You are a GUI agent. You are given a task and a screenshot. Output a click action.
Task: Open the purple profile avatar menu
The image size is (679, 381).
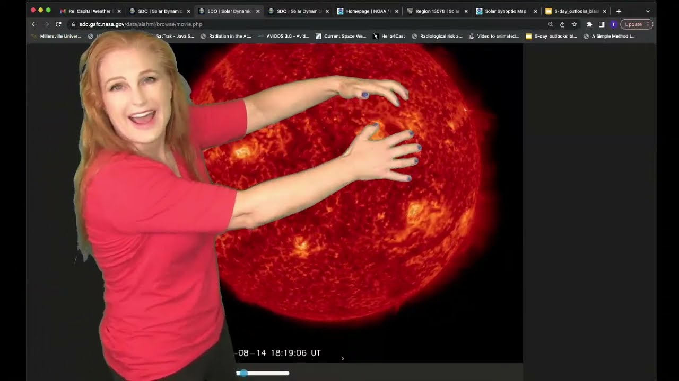pyautogui.click(x=614, y=24)
